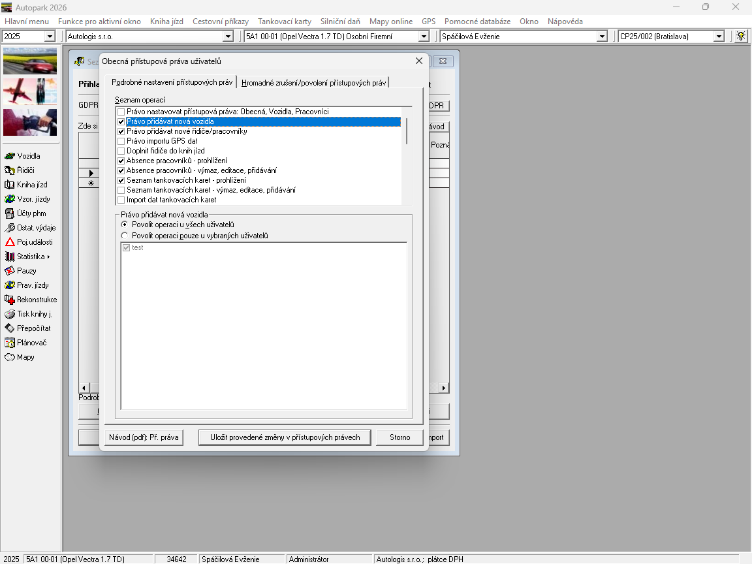The image size is (752, 564).
Task: Click the Mapy icon in sidebar
Action: (10, 357)
